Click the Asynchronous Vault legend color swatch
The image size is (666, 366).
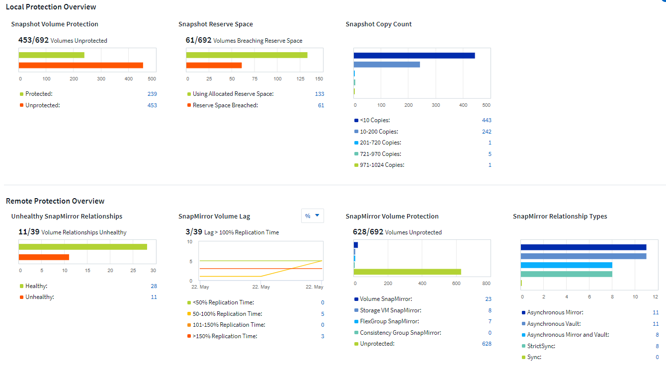coord(523,324)
